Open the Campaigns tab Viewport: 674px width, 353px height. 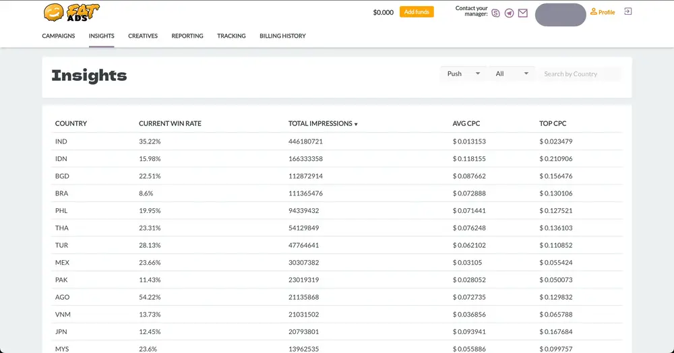pos(59,36)
